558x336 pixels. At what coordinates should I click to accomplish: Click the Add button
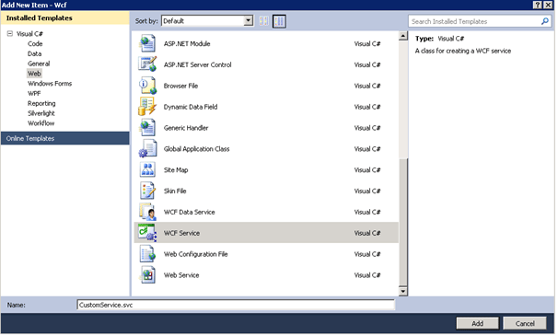coord(478,323)
